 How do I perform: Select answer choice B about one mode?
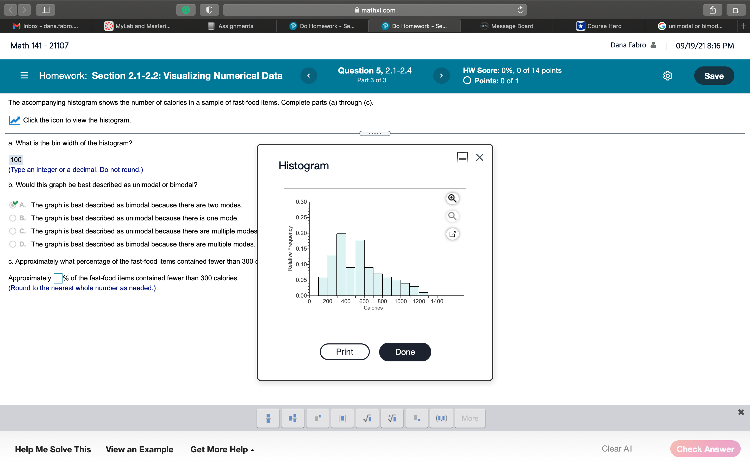pos(12,218)
